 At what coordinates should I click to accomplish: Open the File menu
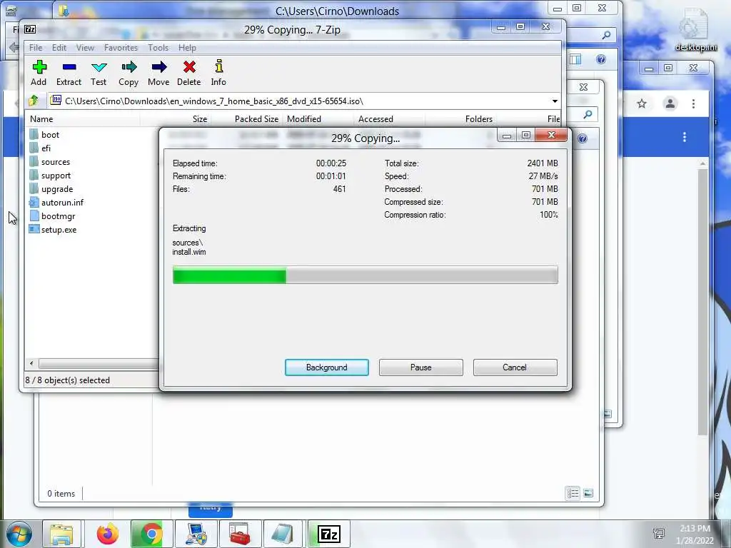36,48
